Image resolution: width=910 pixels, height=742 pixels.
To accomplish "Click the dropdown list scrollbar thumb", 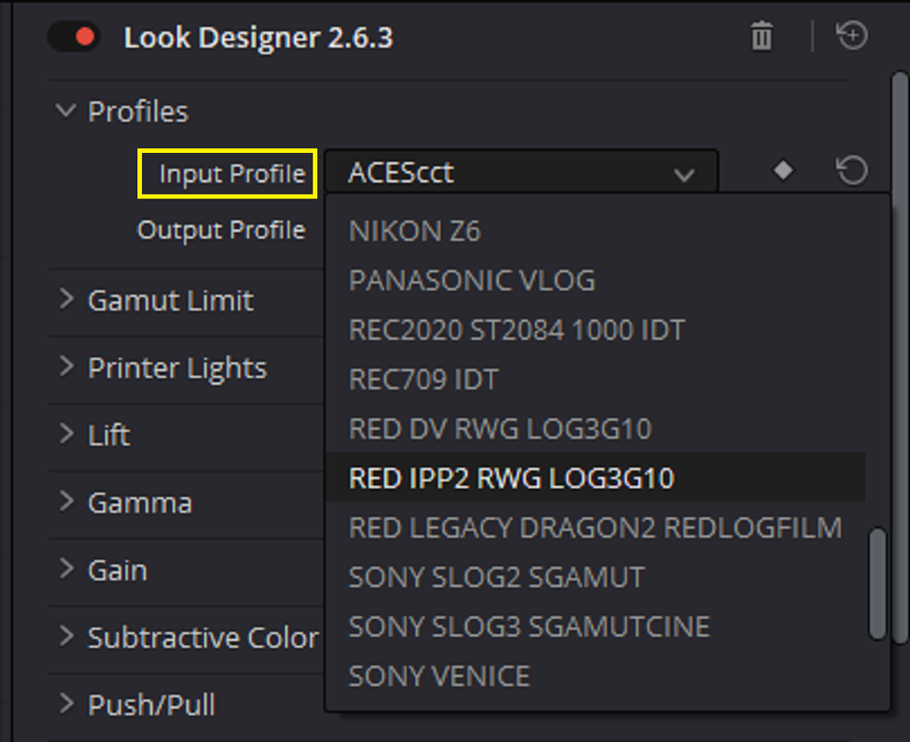I will click(878, 583).
